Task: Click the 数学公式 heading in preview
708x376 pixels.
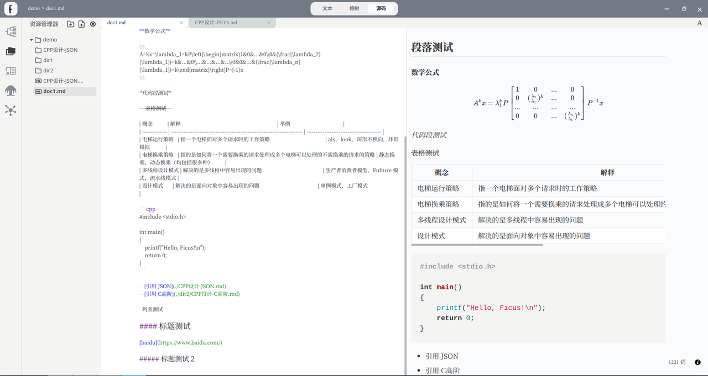Action: [425, 72]
